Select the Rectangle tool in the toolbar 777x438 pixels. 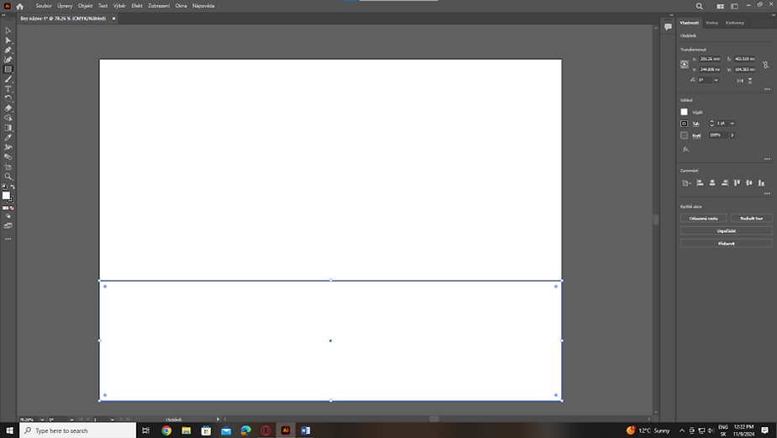tap(8, 70)
